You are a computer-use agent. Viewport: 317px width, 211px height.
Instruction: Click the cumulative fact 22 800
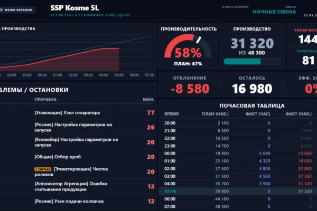point(305,169)
